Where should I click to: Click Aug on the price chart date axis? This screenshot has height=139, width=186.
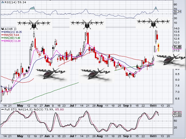(100, 106)
